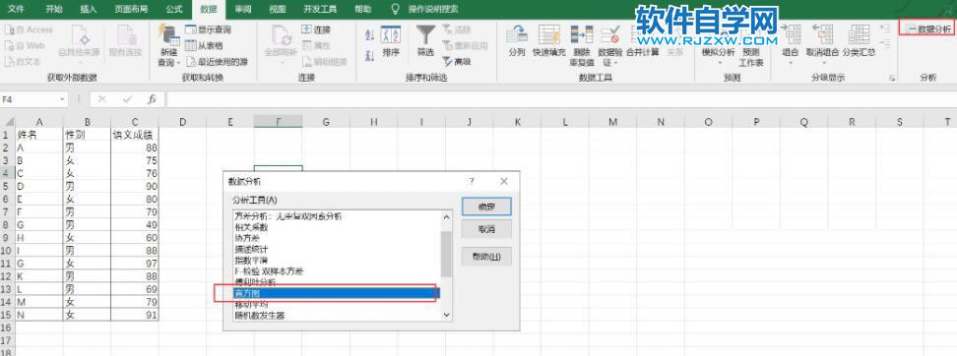Select 指数平滑 in analysis tools list

[x=251, y=261]
